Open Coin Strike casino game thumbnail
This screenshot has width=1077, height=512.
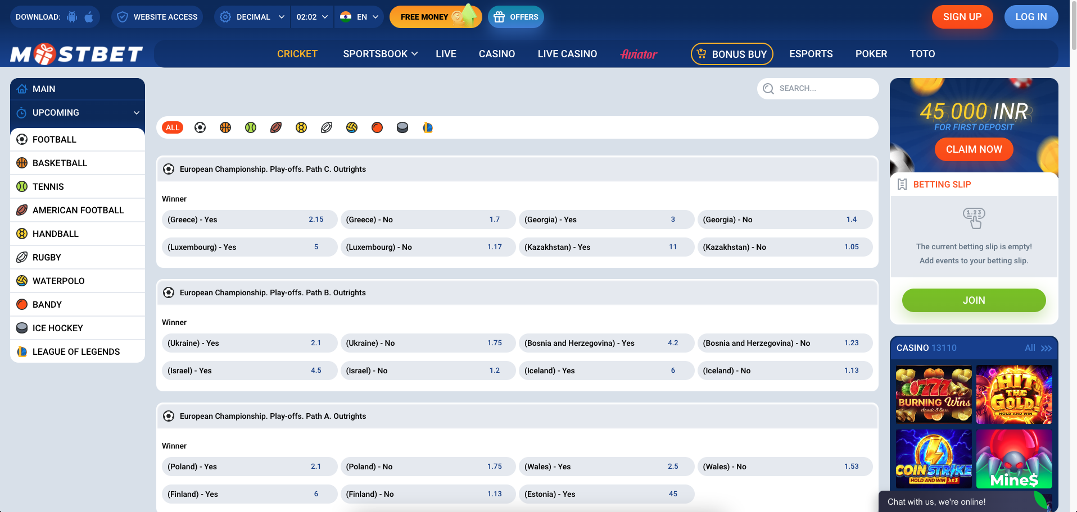click(934, 459)
